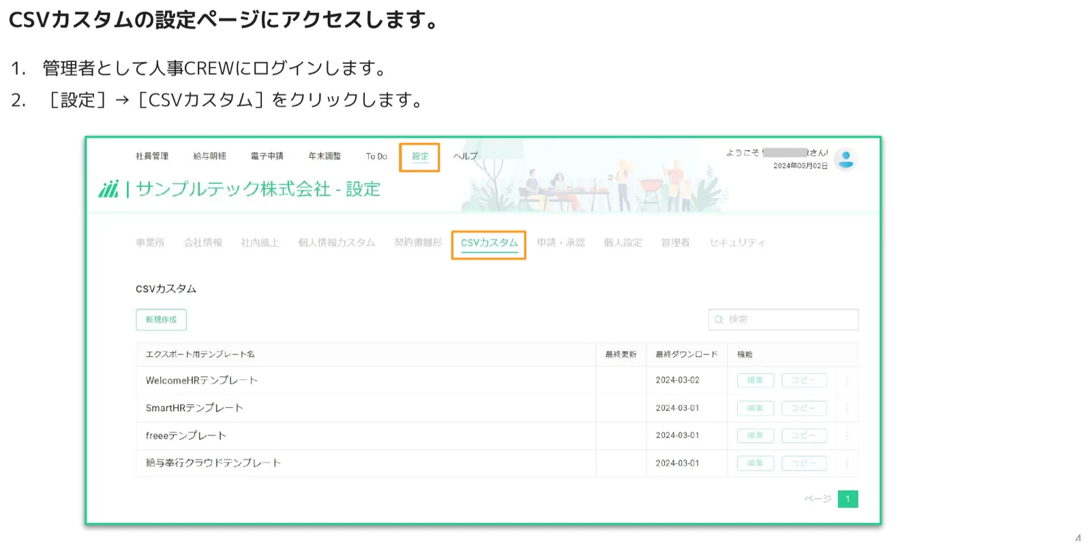Switch to the 管理者 tab
This screenshot has height=550, width=1091.
pyautogui.click(x=676, y=242)
